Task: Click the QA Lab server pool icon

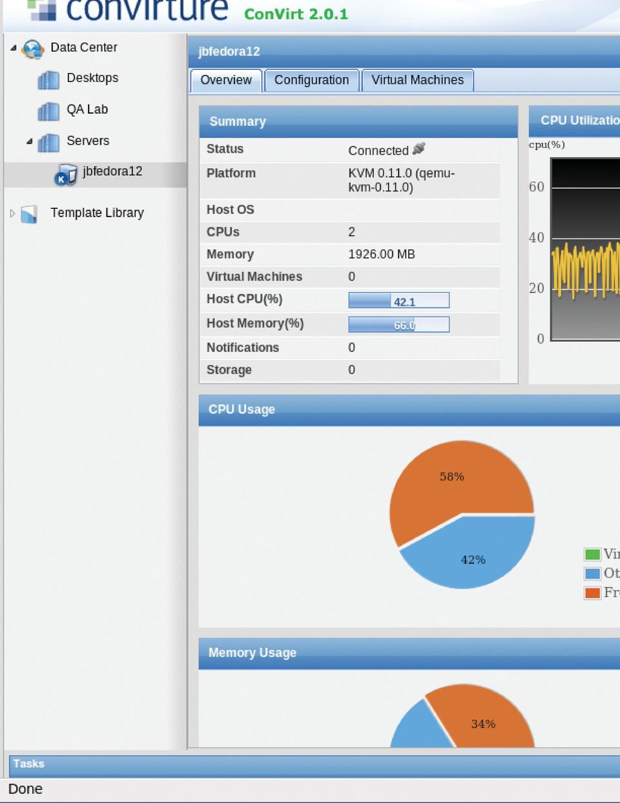Action: 48,111
